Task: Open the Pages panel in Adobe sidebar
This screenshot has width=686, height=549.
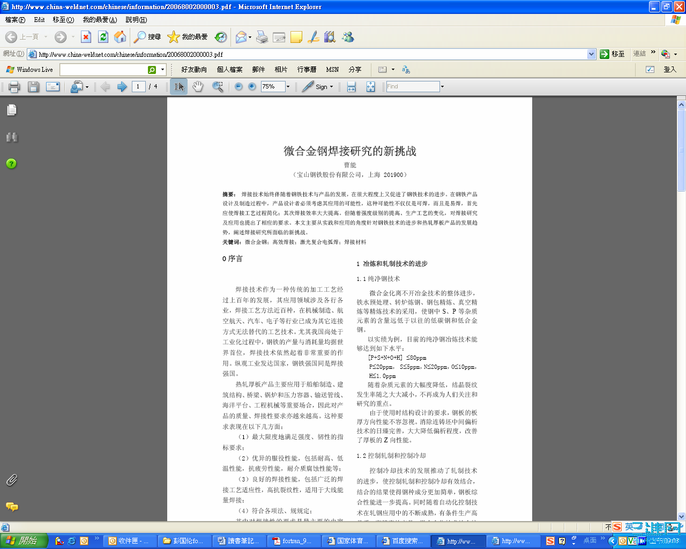Action: pyautogui.click(x=12, y=110)
